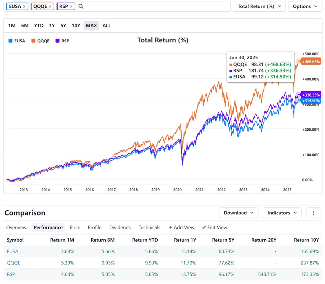Click the +314.50% EUSA chart end label

tap(311, 100)
